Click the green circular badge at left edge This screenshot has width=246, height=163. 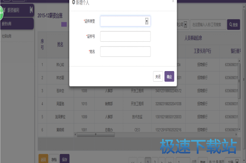coord(1,12)
